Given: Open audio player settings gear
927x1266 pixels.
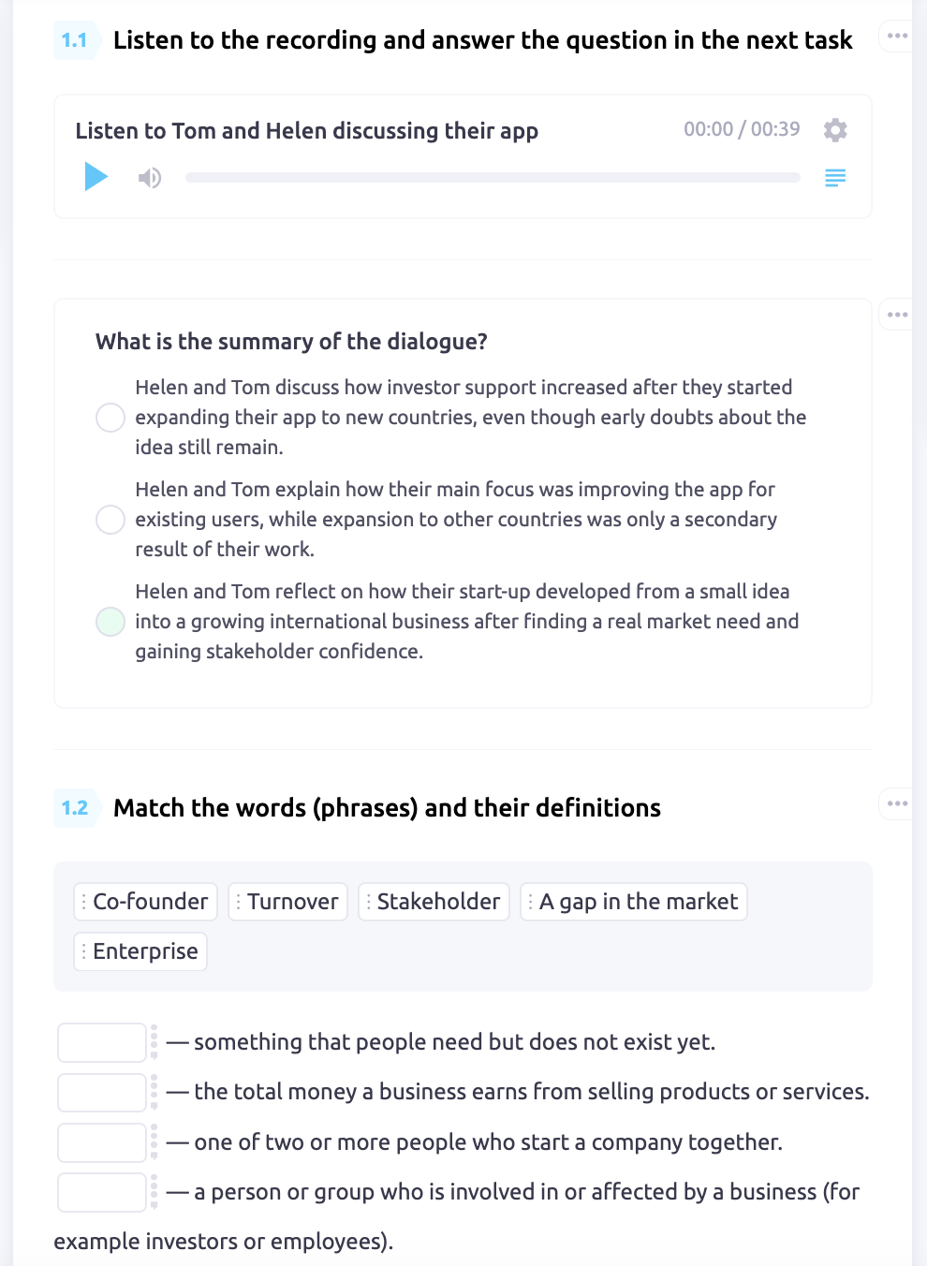Looking at the screenshot, I should click(x=835, y=130).
